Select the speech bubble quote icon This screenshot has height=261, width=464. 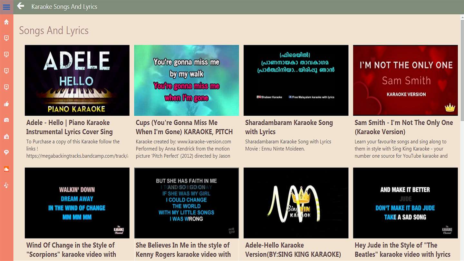(6, 152)
